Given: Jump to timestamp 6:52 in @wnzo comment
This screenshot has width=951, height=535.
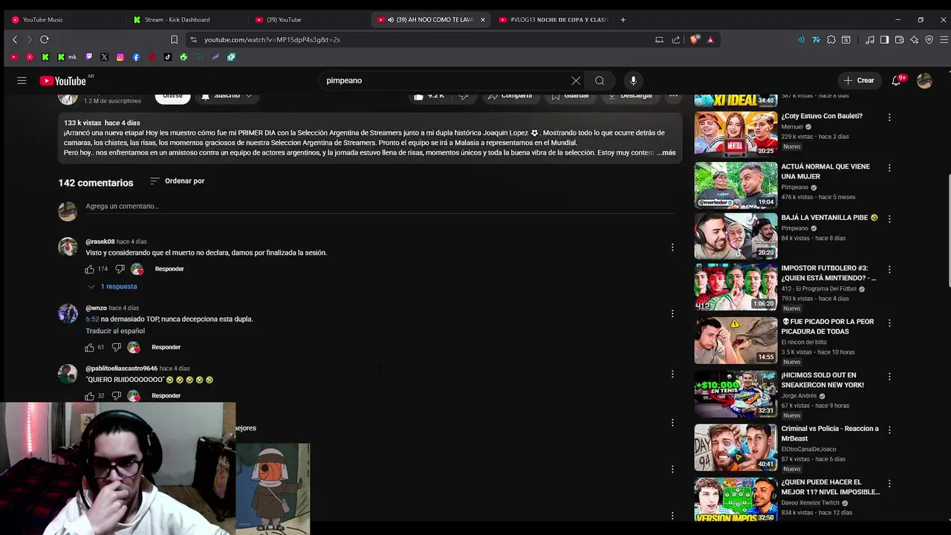Looking at the screenshot, I should 92,319.
